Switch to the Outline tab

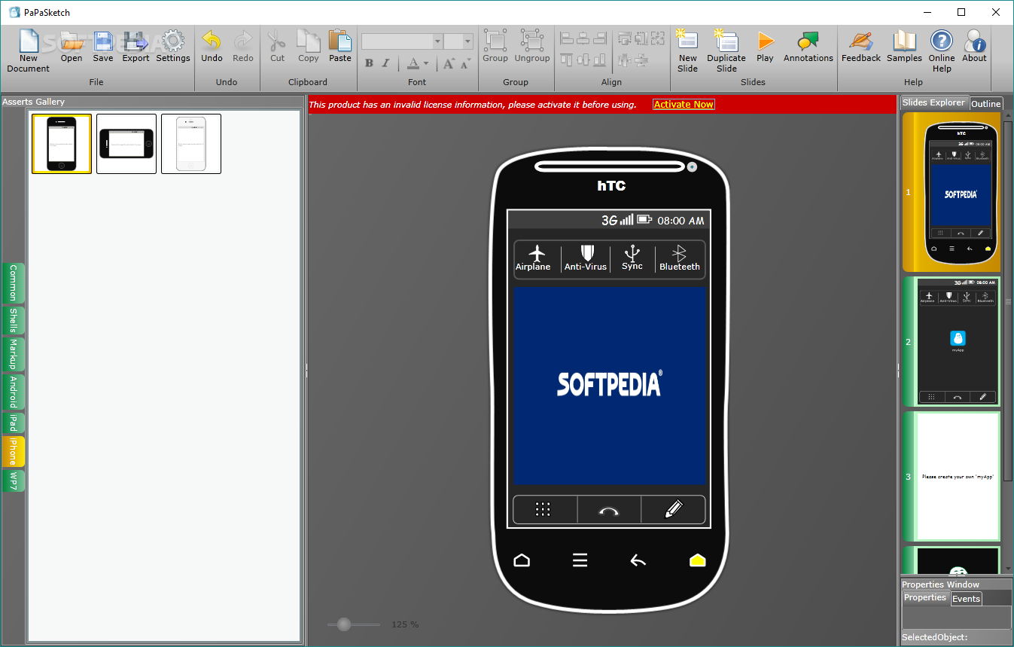pyautogui.click(x=985, y=104)
